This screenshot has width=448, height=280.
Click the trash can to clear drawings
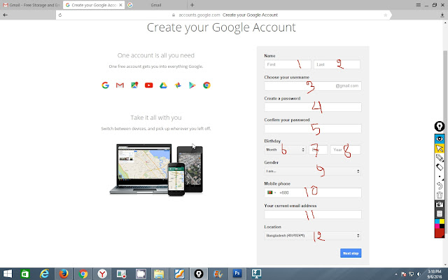pyautogui.click(x=439, y=195)
